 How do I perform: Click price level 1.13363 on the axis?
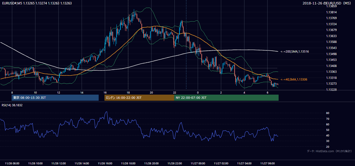pyautogui.click(x=332, y=72)
